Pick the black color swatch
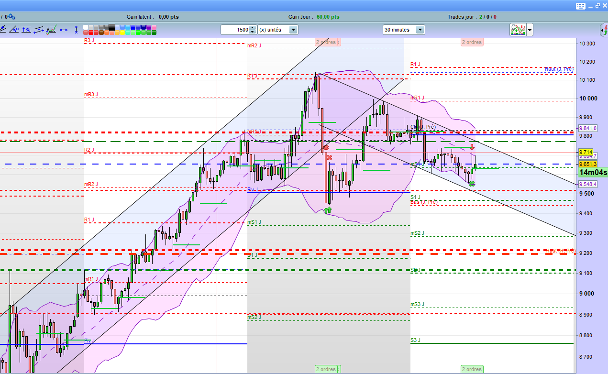Image resolution: width=608 pixels, height=374 pixels. [x=112, y=27]
